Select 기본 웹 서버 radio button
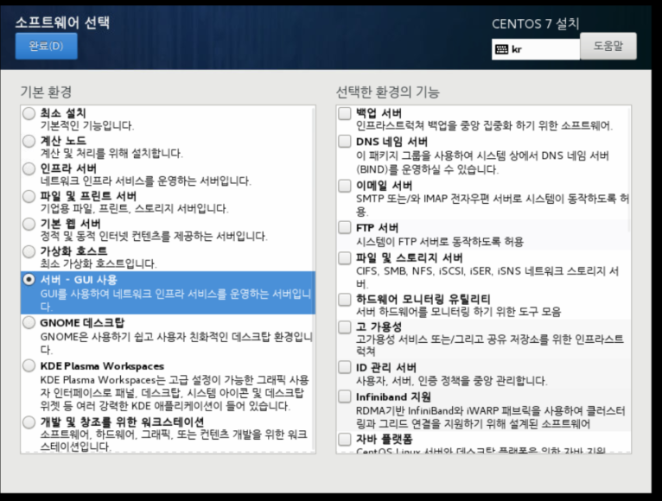The width and height of the screenshot is (662, 501). tap(29, 224)
